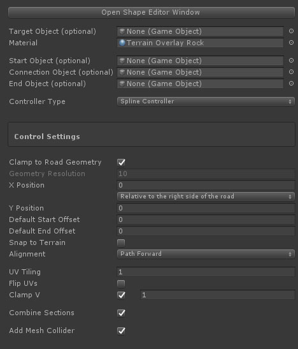The image size is (298, 349).
Task: Open material picker circle next to Material
Action: [x=291, y=43]
